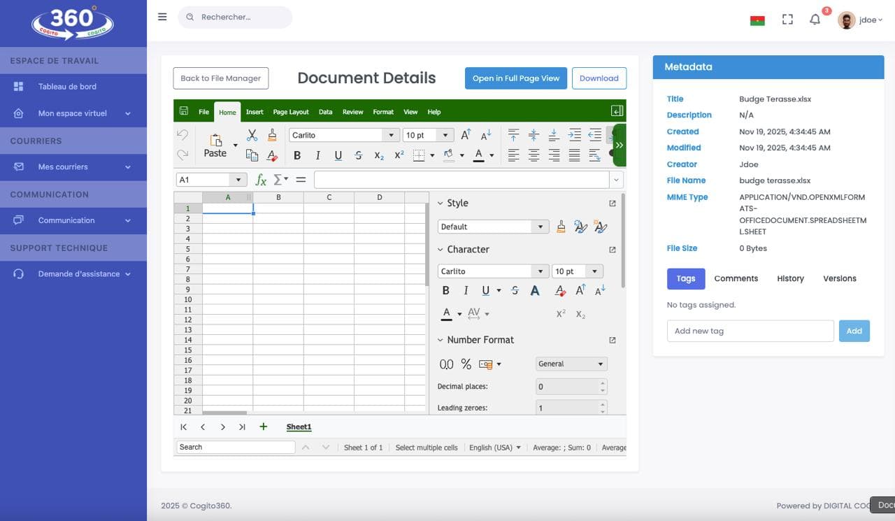Screen dimensions: 895x521
Task: Open the font color picker in the ribbon
Action: tap(492, 155)
